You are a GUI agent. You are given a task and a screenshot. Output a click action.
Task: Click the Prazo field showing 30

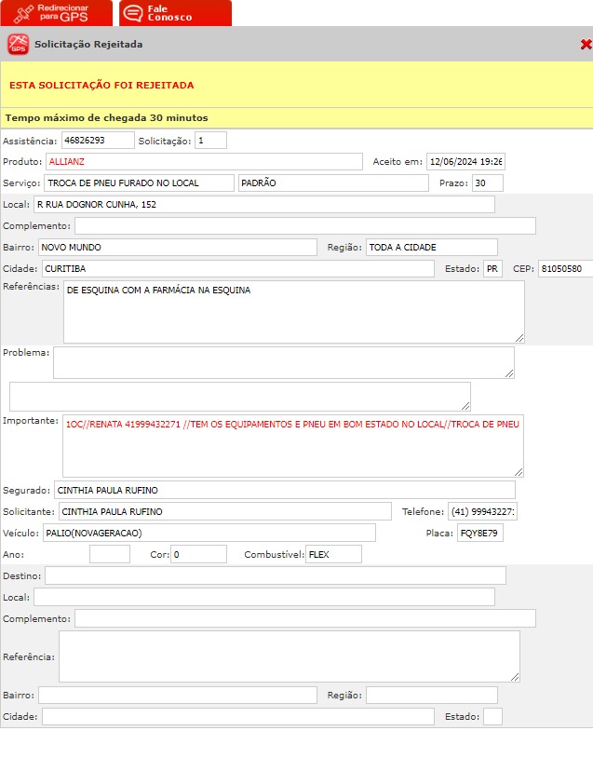[487, 183]
